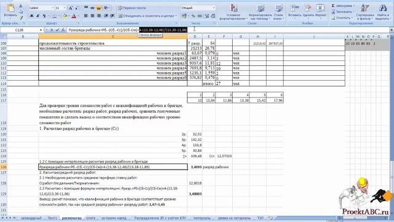This screenshot has width=394, height=222.
Task: Open the font color dropdown arrow
Action: point(78,16)
